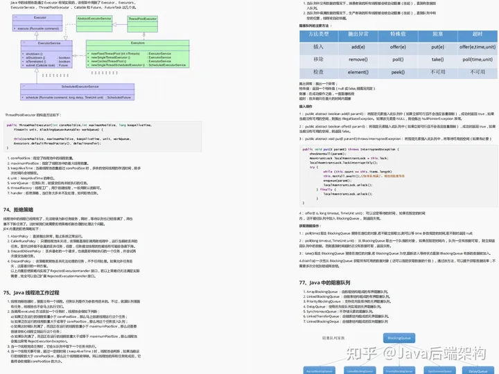Click the LinkedBlockingQueue diagram node
This screenshot has height=374, width=499.
tap(360, 371)
